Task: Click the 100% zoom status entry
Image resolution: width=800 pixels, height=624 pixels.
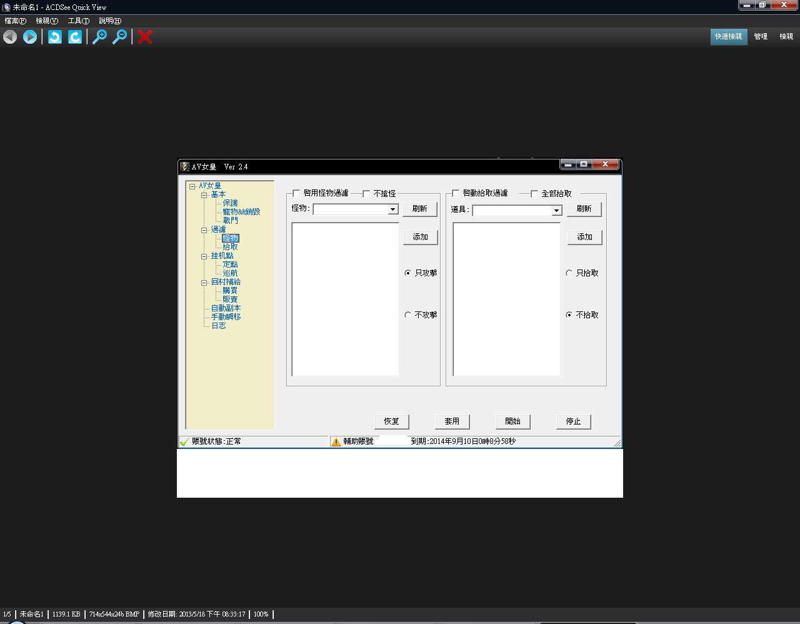Action: (261, 615)
